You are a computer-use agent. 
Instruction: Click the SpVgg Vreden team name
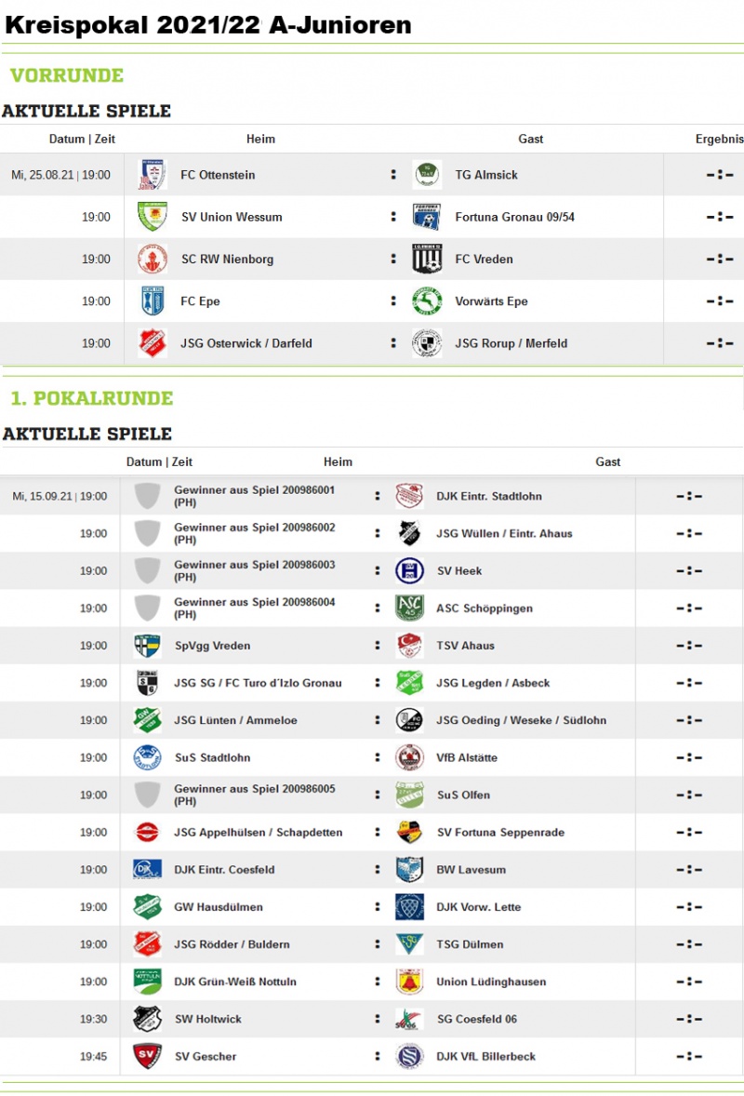pos(212,645)
